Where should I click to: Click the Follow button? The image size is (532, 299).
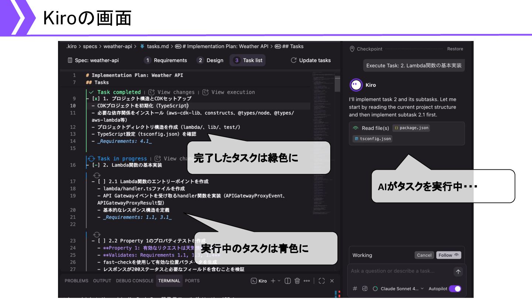pos(449,255)
